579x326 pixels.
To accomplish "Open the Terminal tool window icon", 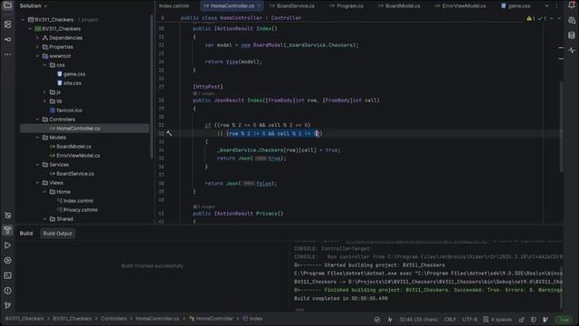I will [x=7, y=275].
